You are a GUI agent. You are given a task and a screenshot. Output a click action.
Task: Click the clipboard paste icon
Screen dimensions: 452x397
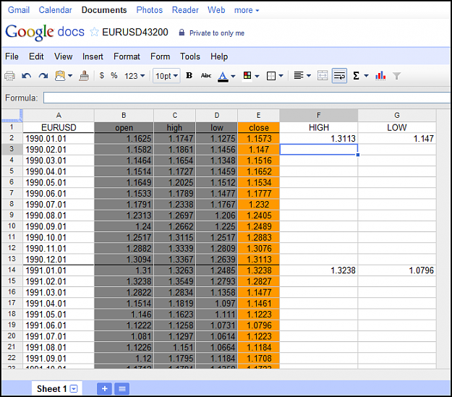point(60,76)
